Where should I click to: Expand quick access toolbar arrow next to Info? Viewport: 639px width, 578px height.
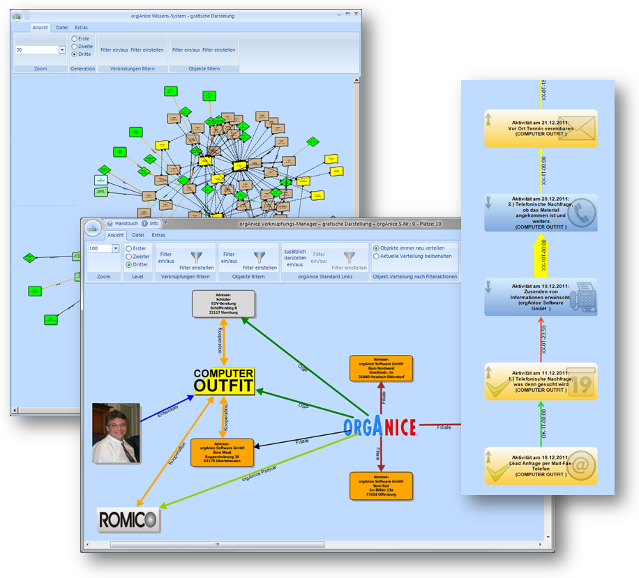pyautogui.click(x=165, y=223)
